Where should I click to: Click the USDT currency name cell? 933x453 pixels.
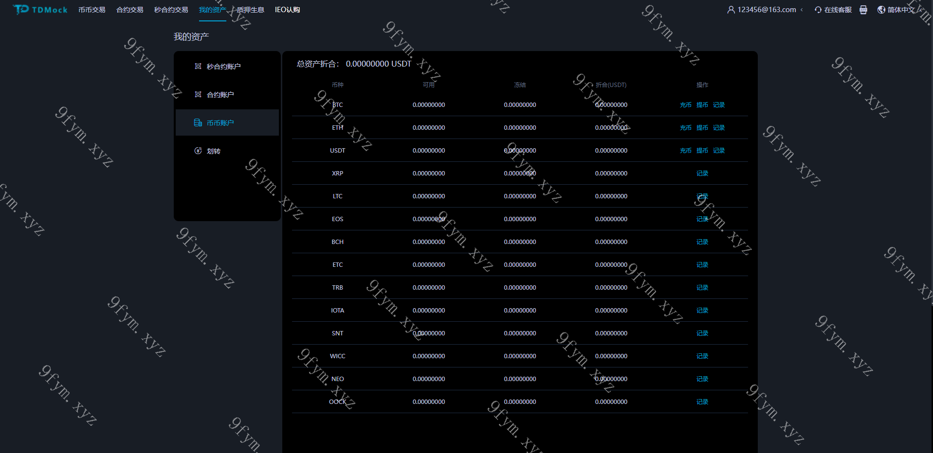point(338,151)
